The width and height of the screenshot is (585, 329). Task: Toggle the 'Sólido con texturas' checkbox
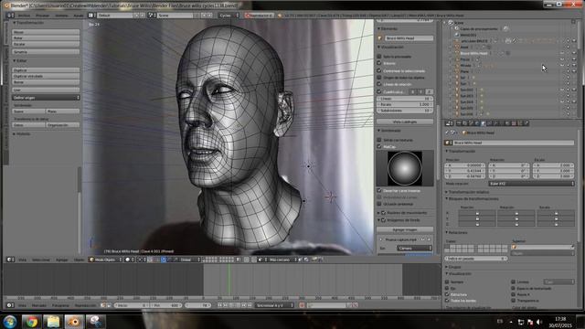pyautogui.click(x=379, y=140)
